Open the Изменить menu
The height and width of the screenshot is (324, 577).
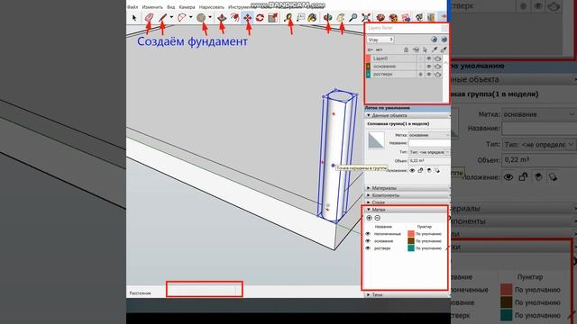152,7
